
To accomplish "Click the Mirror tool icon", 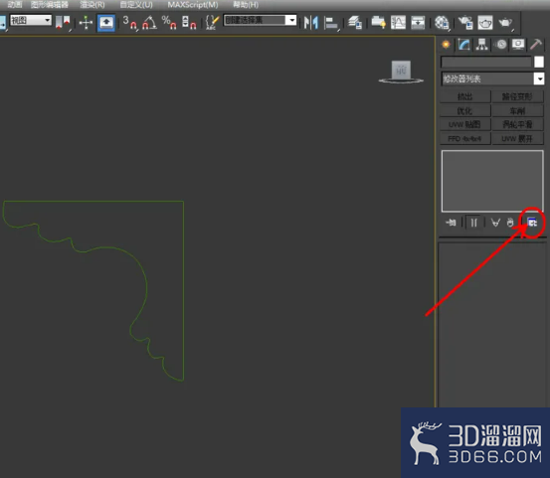I will (x=311, y=23).
